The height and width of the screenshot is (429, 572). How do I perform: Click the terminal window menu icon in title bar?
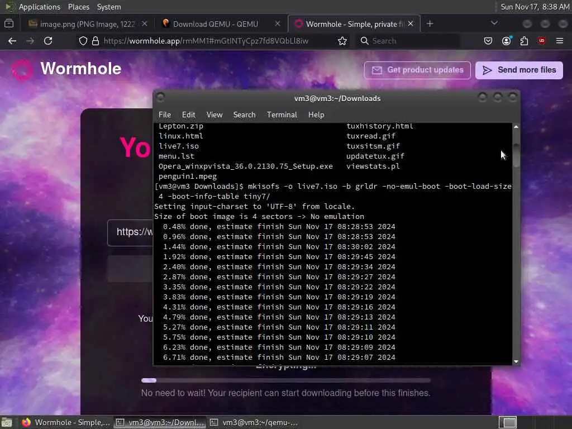(x=160, y=97)
